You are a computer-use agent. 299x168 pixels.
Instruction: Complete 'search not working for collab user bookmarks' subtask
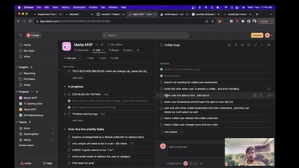(x=161, y=83)
